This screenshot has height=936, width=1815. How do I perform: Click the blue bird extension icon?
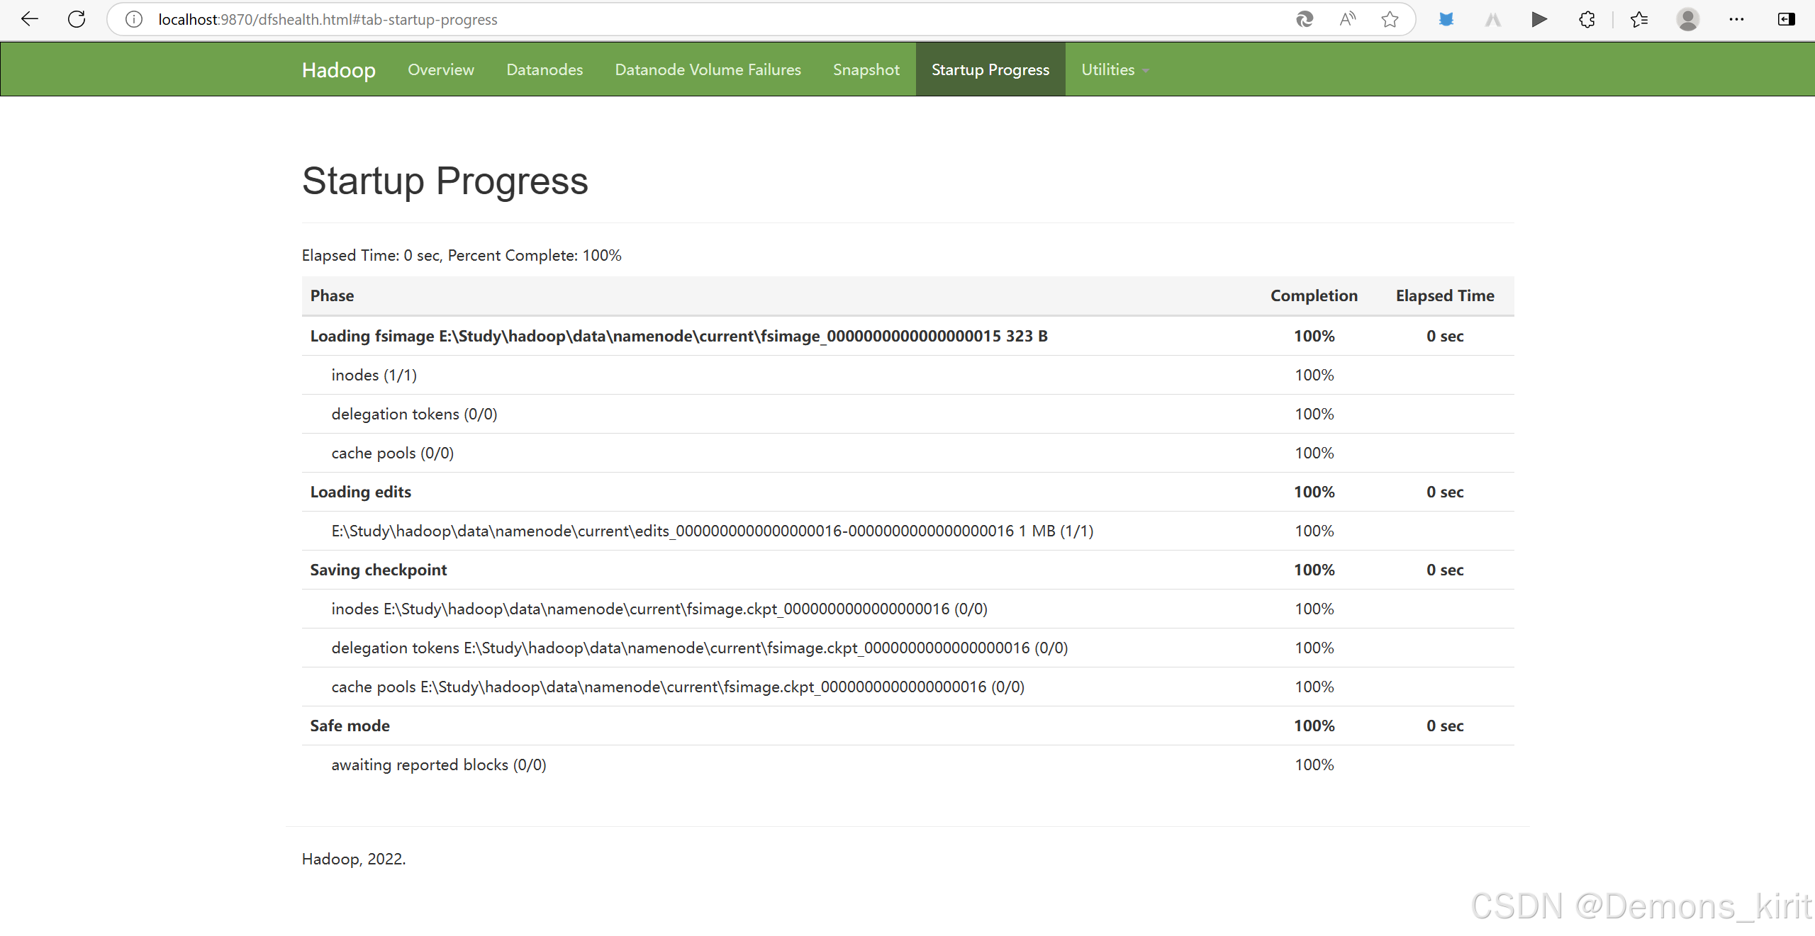tap(1446, 19)
